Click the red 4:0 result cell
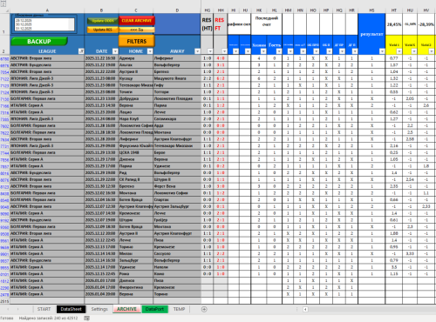The width and height of the screenshot is (436, 322). 221,58
